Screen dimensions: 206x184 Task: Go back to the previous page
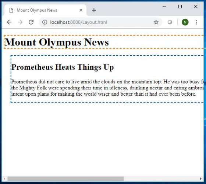click(x=9, y=22)
